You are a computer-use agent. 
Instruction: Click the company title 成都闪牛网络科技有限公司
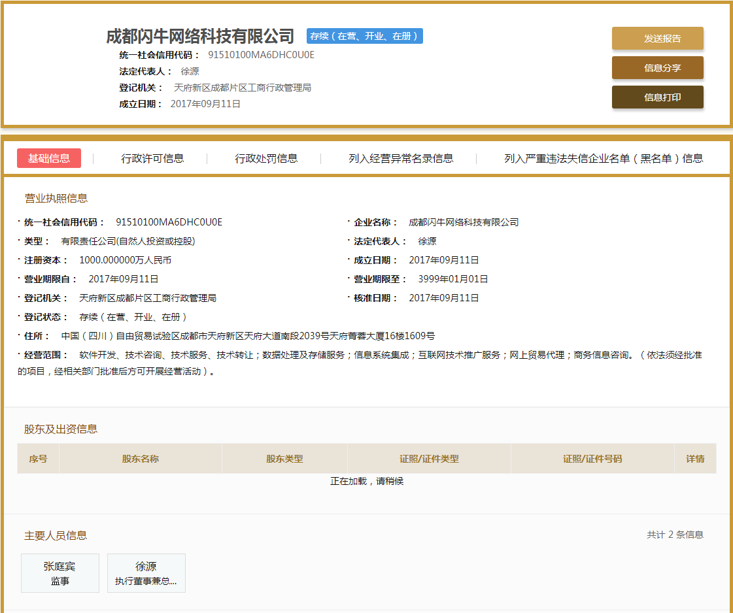point(200,36)
